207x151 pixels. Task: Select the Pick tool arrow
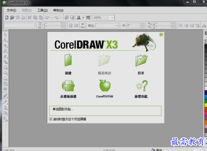click(5, 34)
